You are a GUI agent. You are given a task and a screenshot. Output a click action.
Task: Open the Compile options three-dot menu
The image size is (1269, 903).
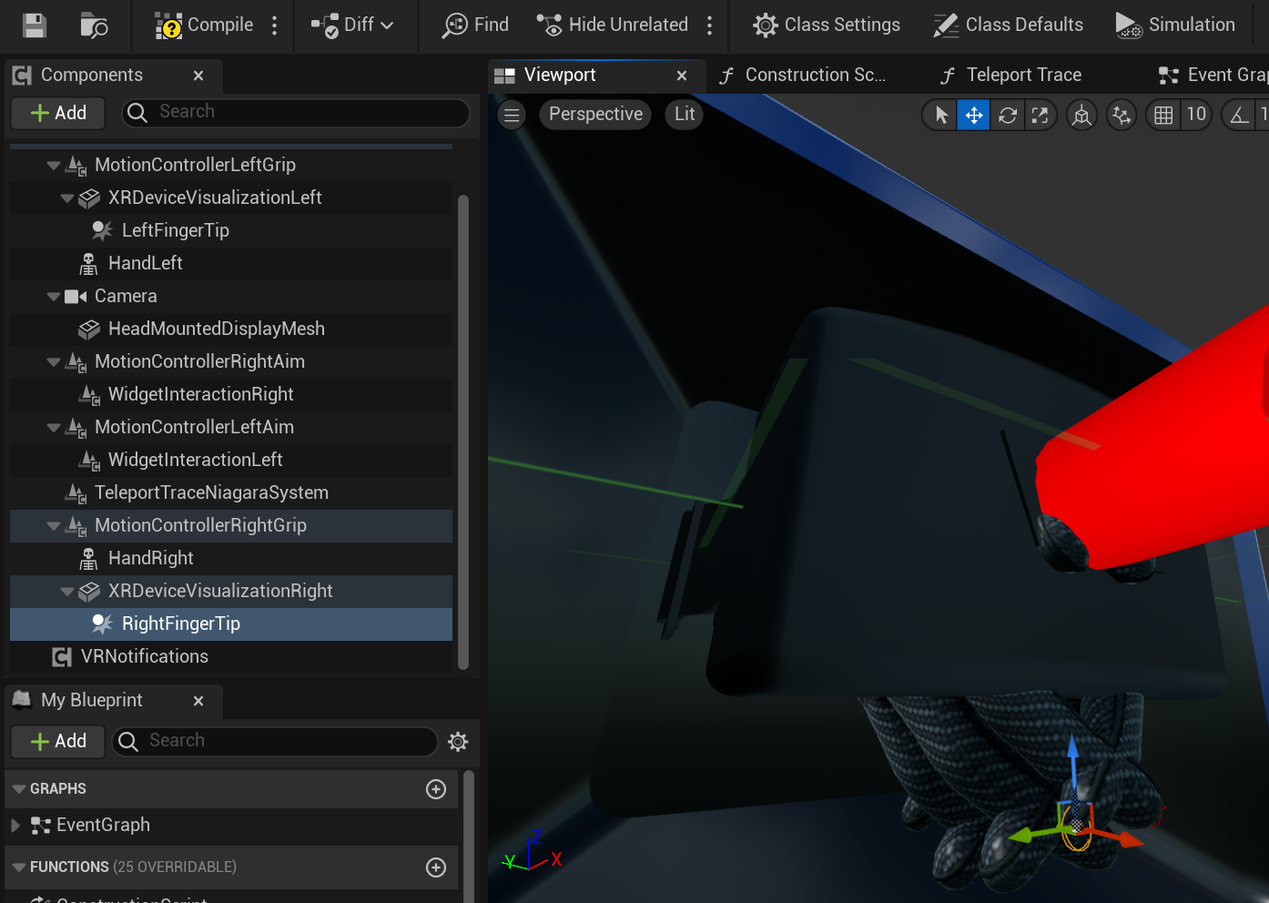coord(274,25)
